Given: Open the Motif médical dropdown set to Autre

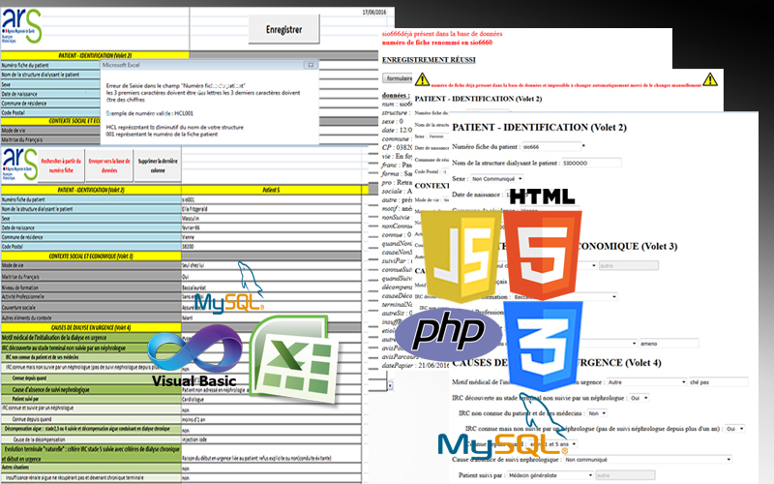Looking at the screenshot, I should point(646,381).
